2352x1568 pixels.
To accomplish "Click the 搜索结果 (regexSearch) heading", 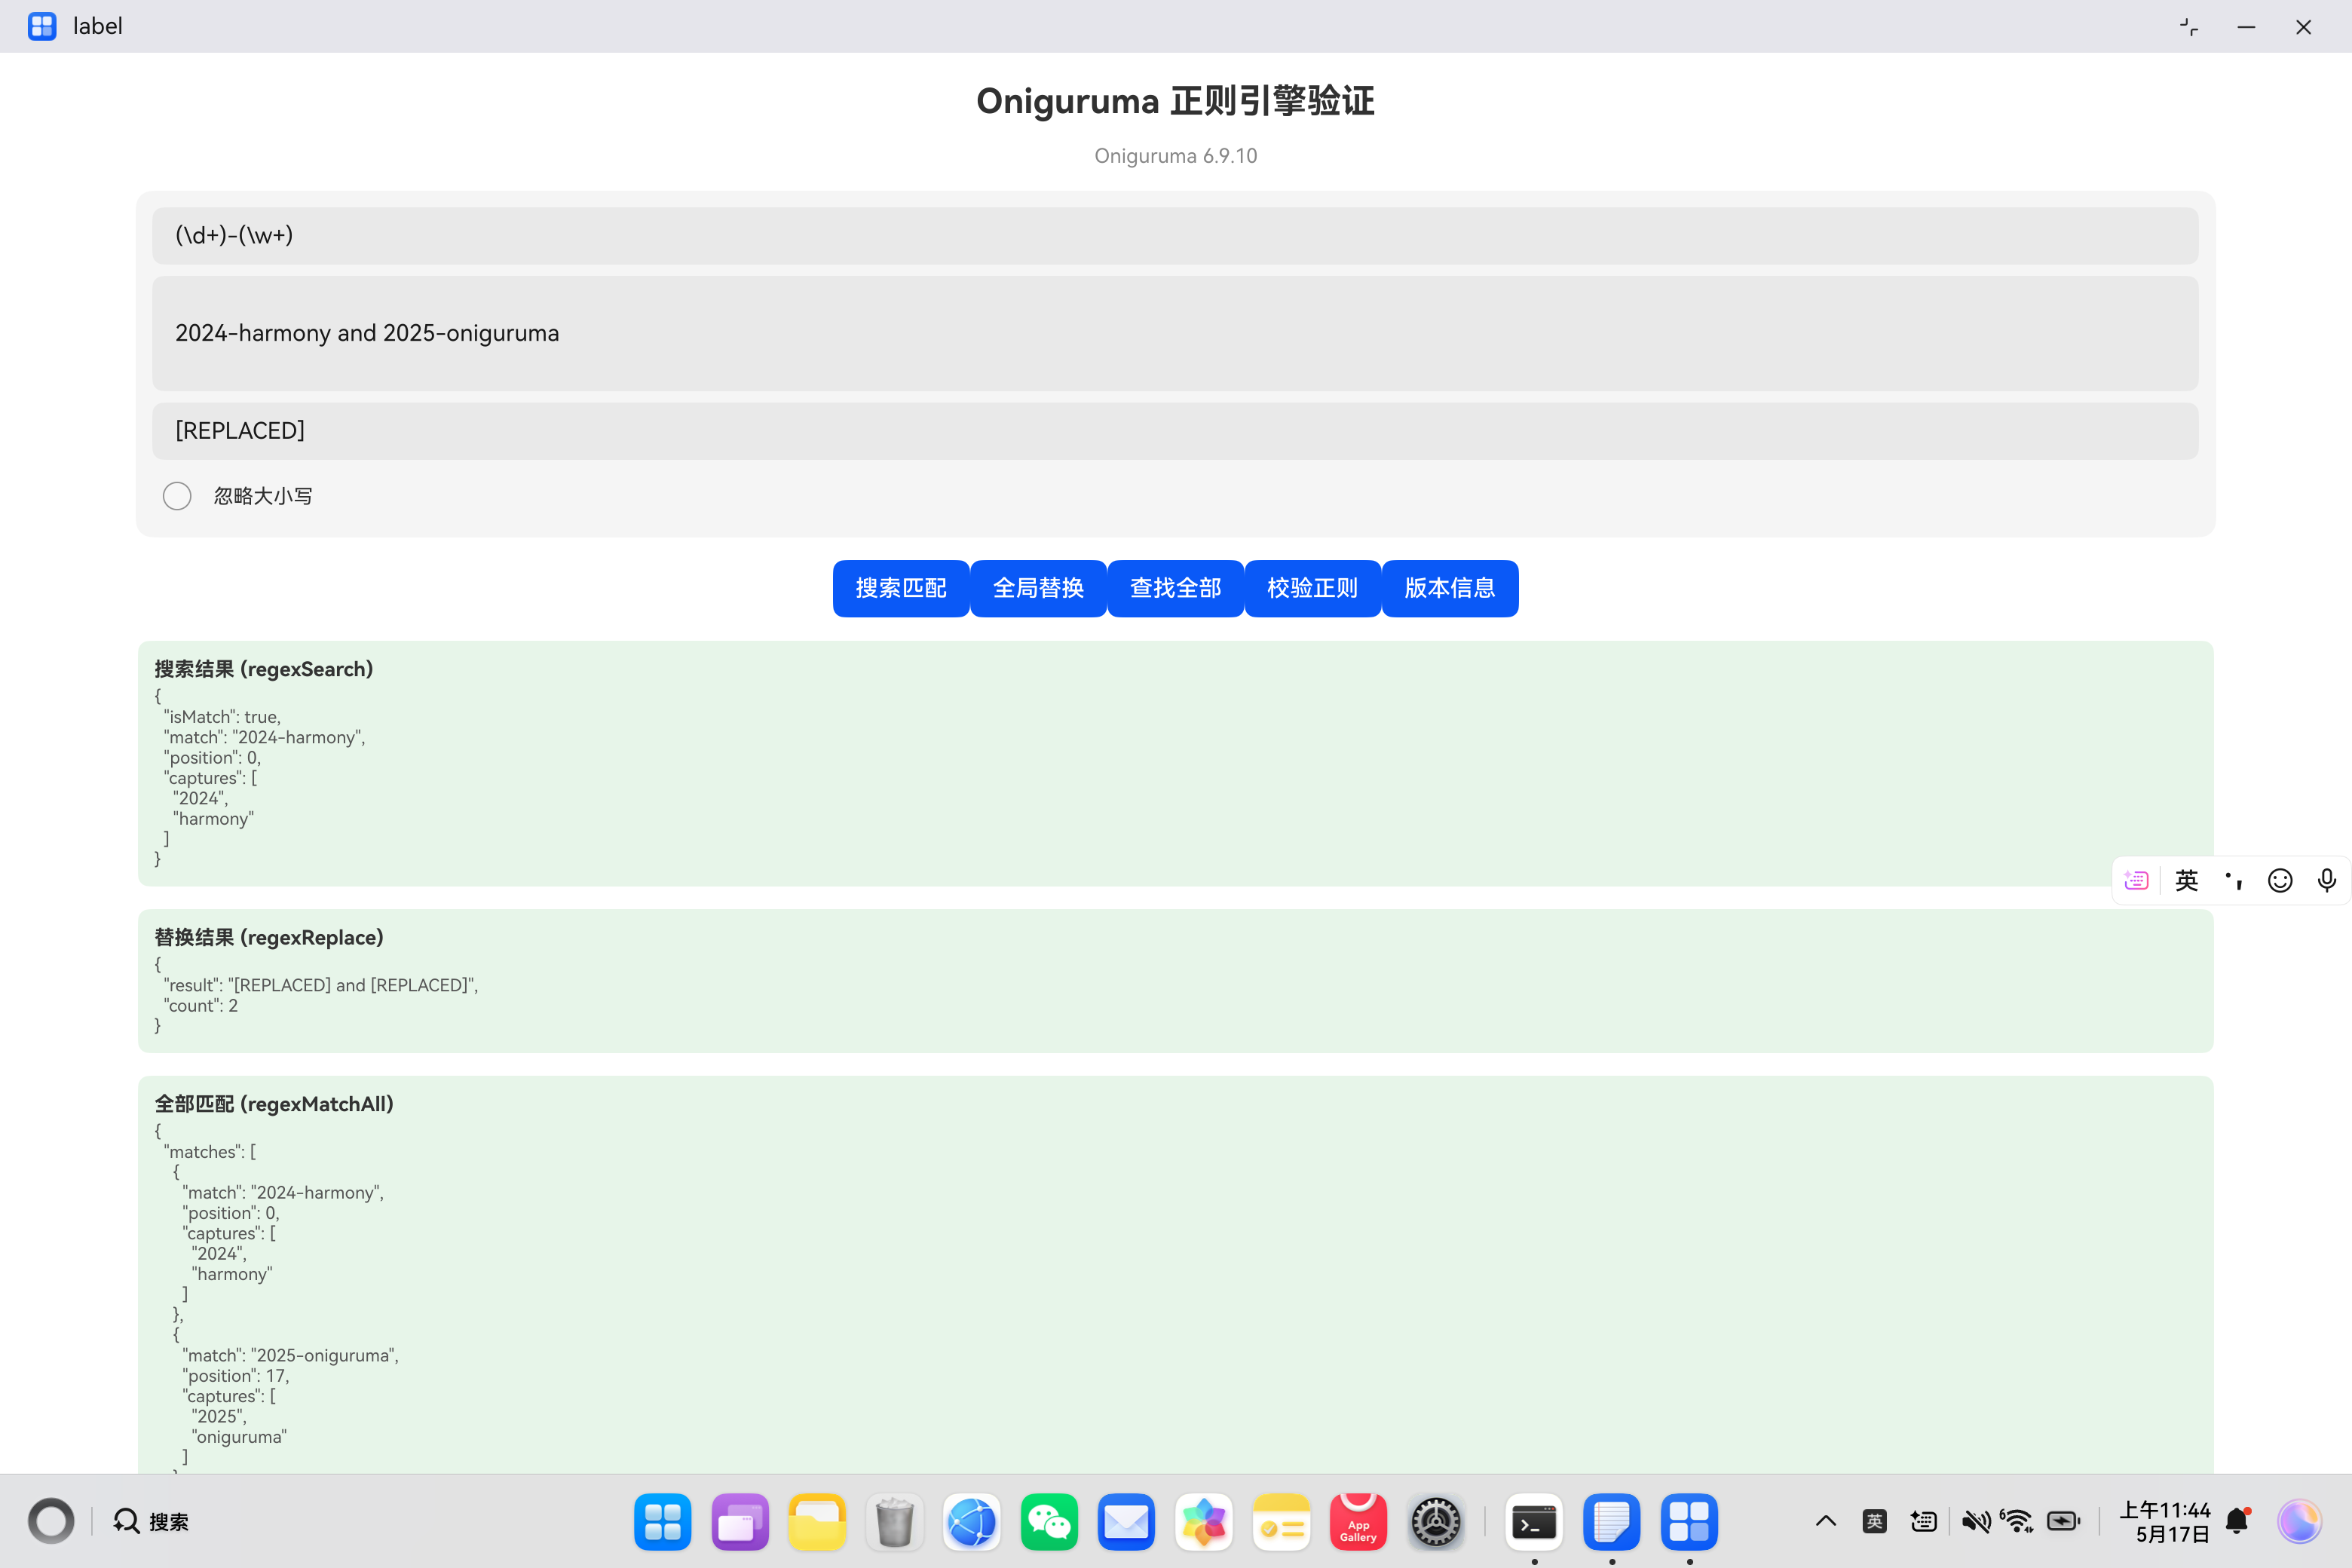I will pyautogui.click(x=264, y=669).
